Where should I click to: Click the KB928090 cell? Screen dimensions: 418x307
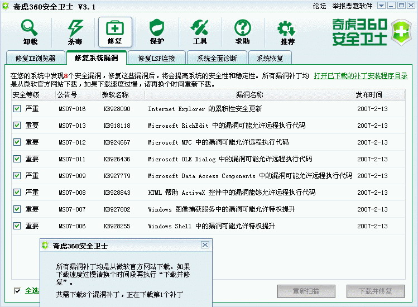tap(117, 109)
